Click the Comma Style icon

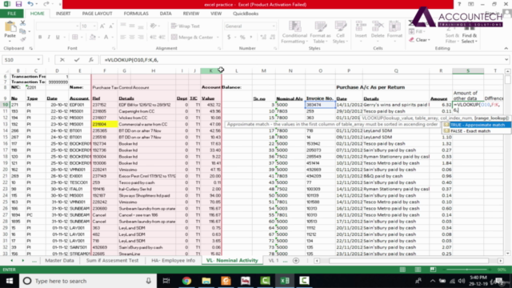pyautogui.click(x=251, y=38)
